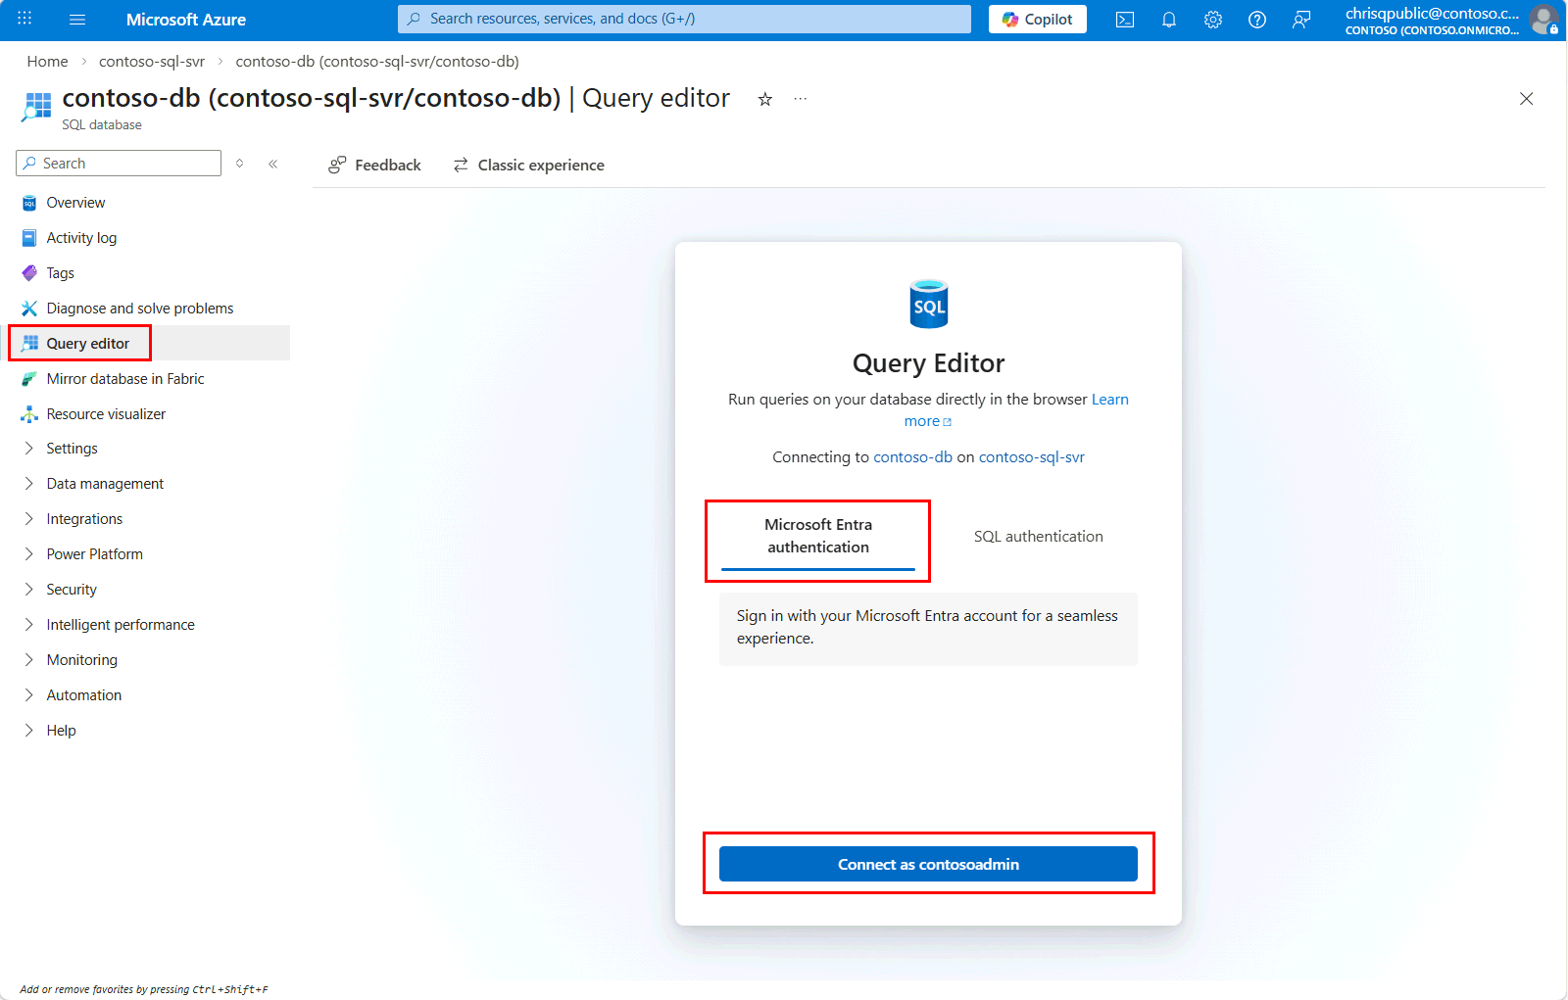Open the hamburger portal menu
The width and height of the screenshot is (1568, 1000).
coord(77,20)
